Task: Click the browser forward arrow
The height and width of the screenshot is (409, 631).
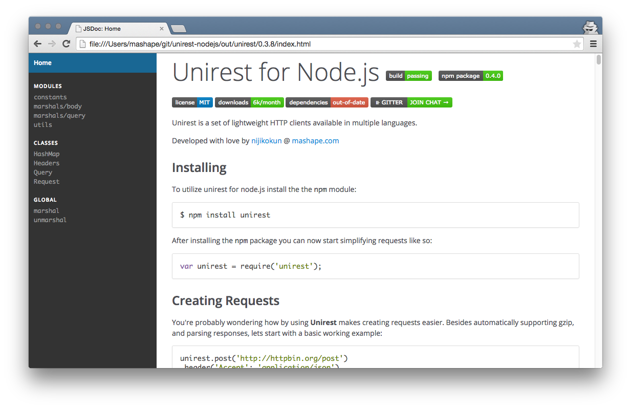Action: 52,44
